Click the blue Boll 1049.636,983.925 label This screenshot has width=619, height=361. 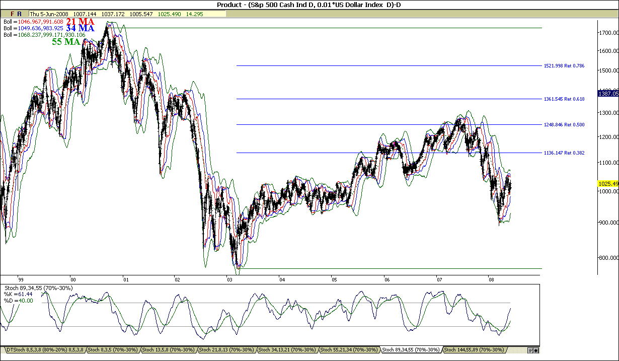coord(33,29)
